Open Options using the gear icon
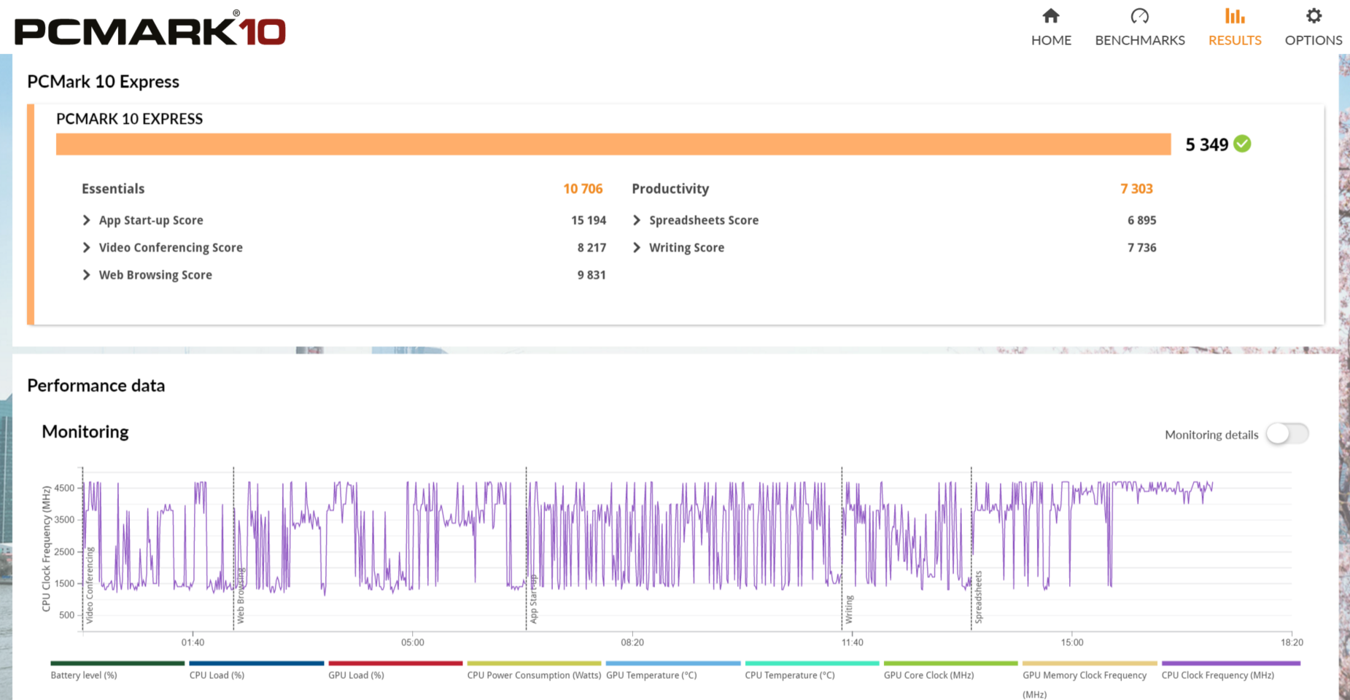 click(1313, 16)
